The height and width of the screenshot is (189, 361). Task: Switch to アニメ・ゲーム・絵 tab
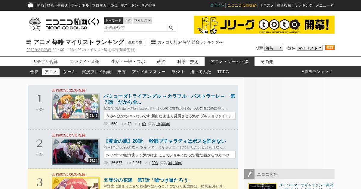tap(230, 61)
